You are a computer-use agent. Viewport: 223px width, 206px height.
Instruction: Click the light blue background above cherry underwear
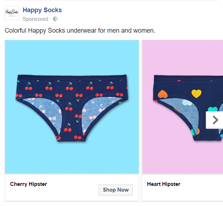tap(72, 57)
